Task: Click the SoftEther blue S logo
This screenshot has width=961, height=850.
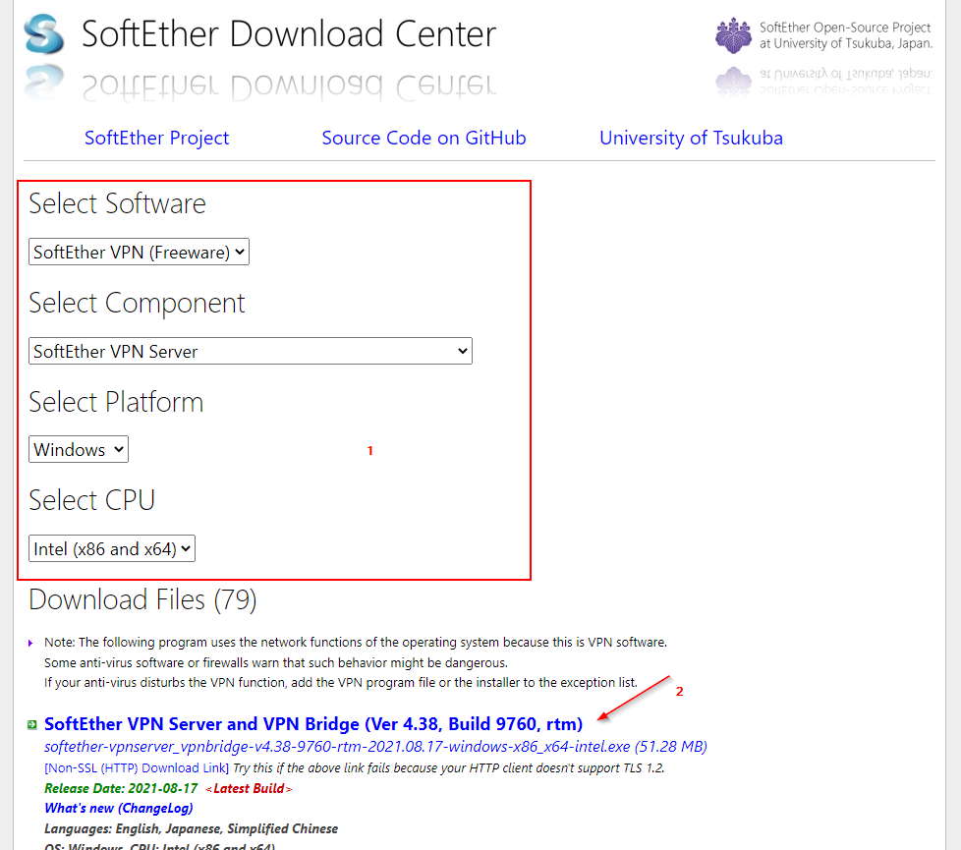Action: 44,34
